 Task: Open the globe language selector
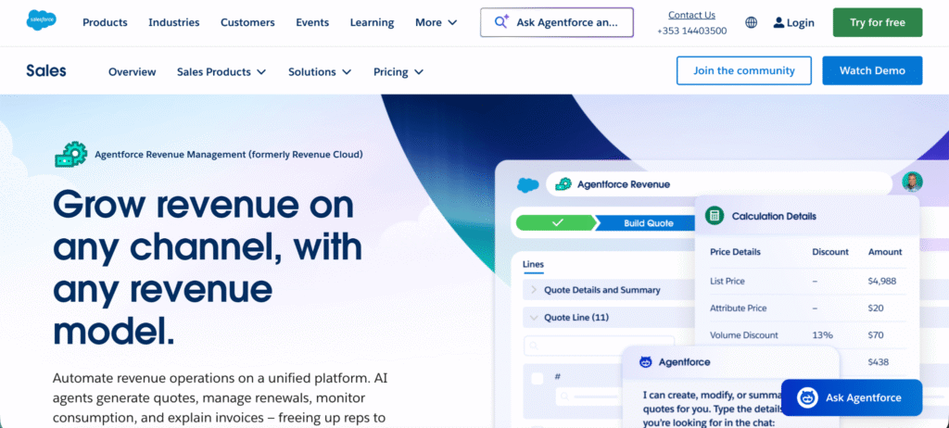coord(751,22)
